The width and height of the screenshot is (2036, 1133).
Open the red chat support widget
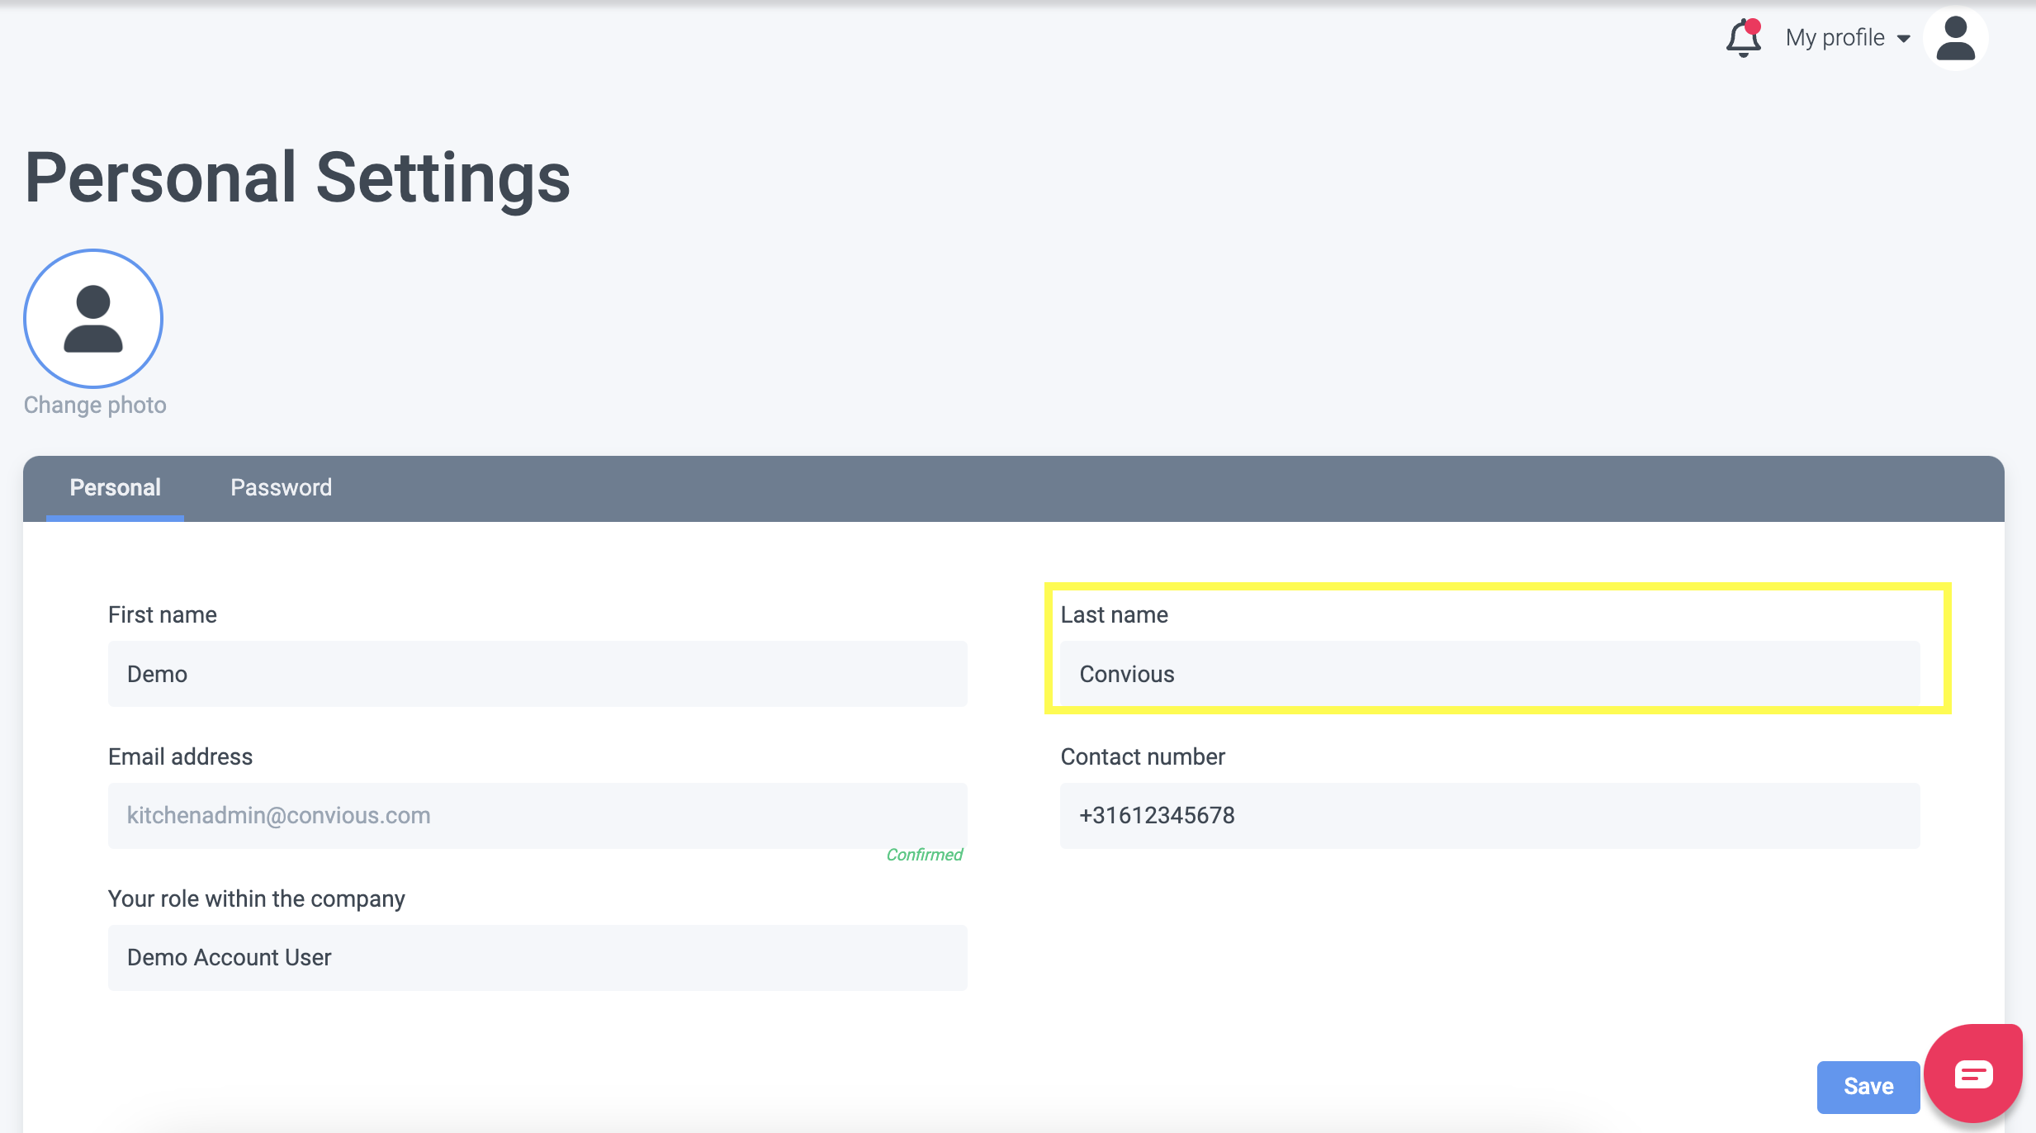pos(1973,1074)
